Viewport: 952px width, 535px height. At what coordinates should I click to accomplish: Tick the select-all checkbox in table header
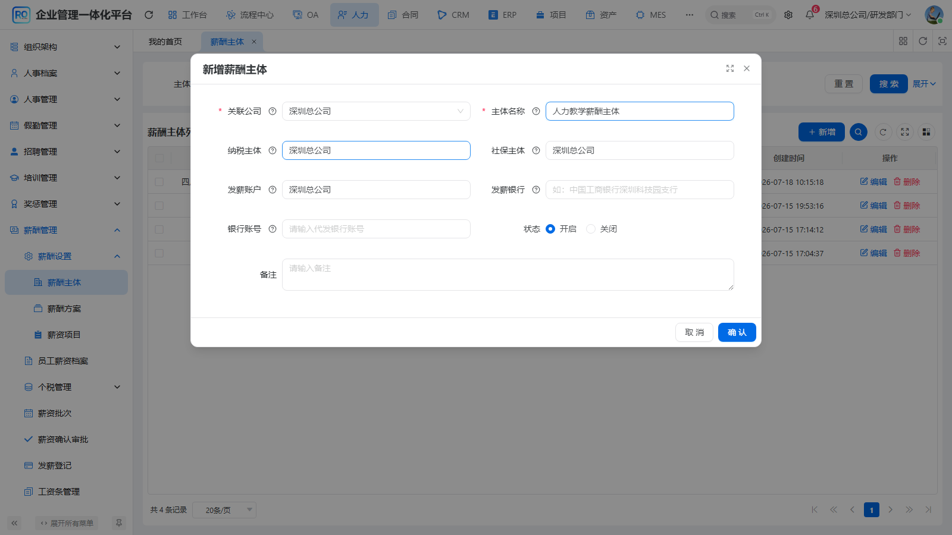tap(159, 158)
